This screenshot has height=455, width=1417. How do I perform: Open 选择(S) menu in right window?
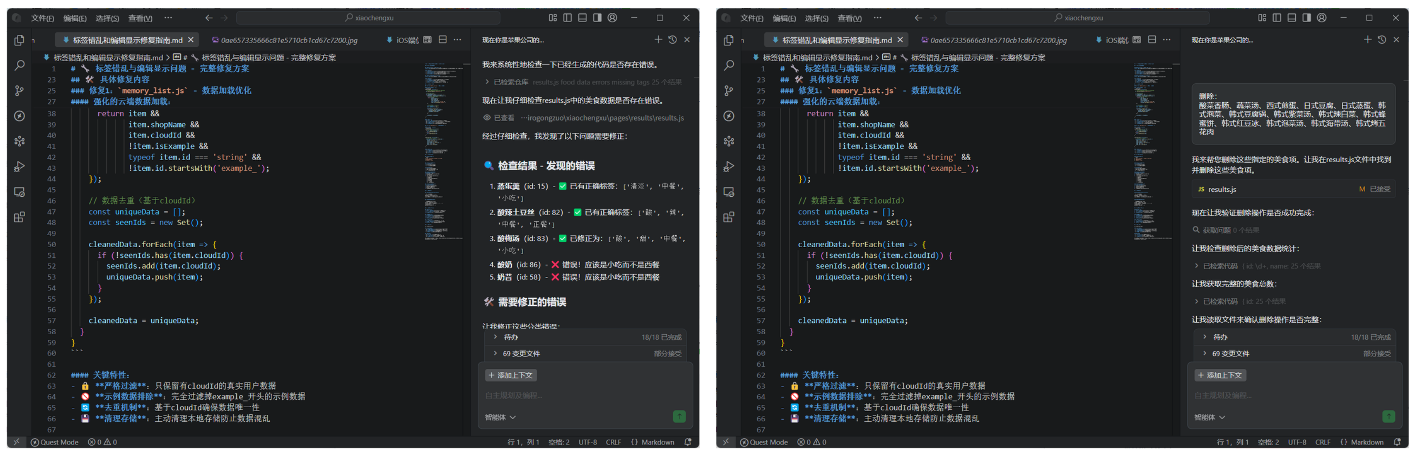point(816,18)
